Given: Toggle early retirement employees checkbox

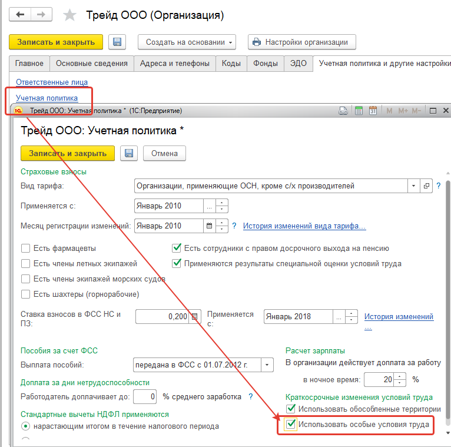Looking at the screenshot, I should tap(176, 248).
